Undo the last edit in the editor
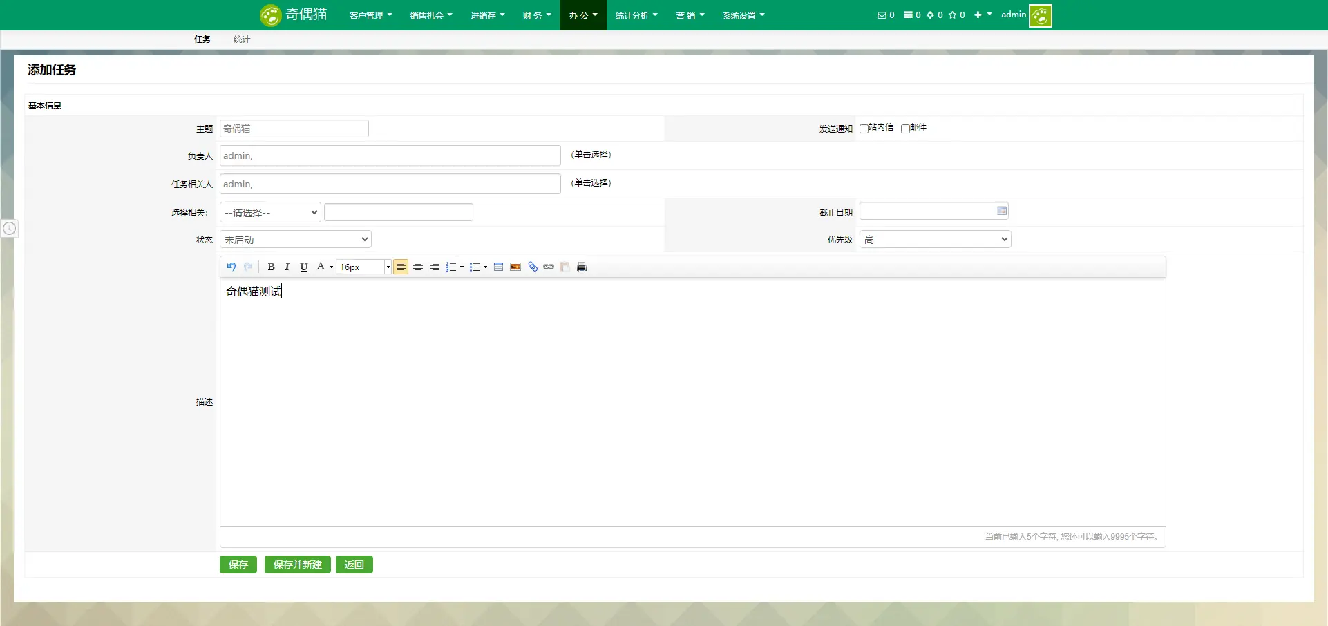The image size is (1328, 626). 231,267
